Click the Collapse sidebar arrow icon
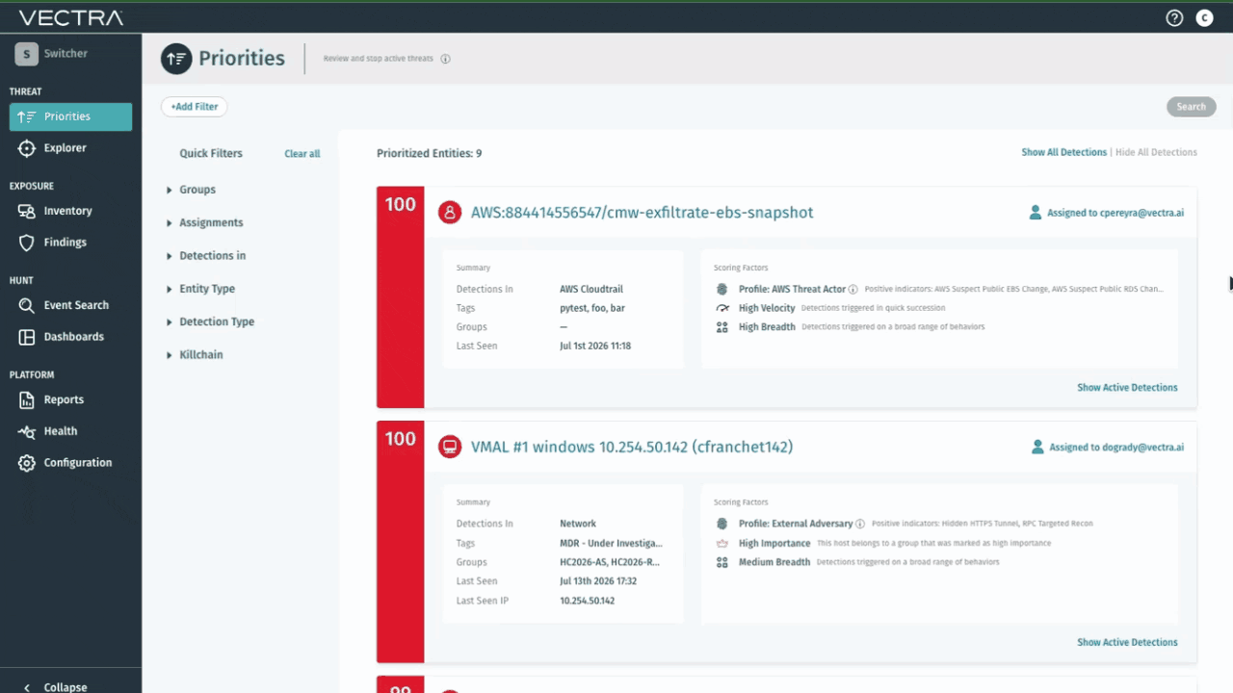This screenshot has height=693, width=1233. (x=26, y=687)
